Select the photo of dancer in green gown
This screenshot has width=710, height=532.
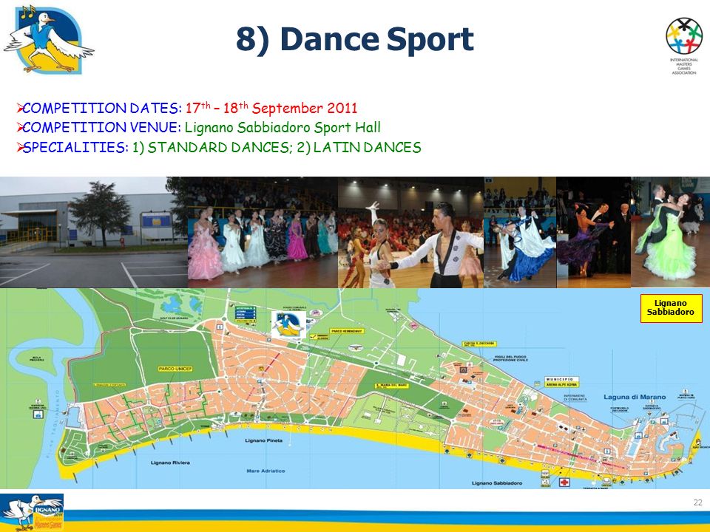(670, 232)
